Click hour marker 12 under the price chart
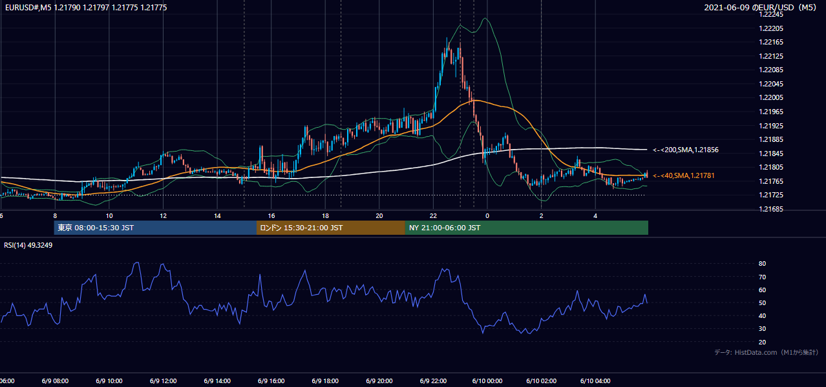Screen dimensions: 826x387 click(163, 215)
